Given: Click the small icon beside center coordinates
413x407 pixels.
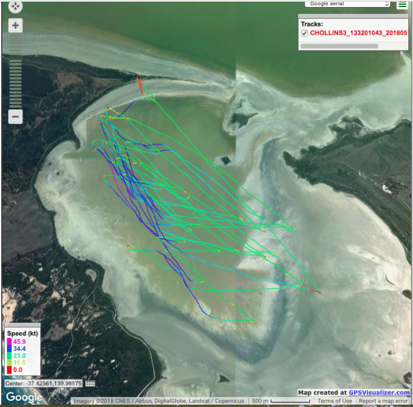Looking at the screenshot, I should click(x=90, y=383).
